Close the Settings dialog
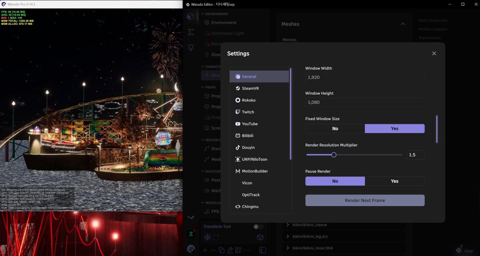 [434, 53]
